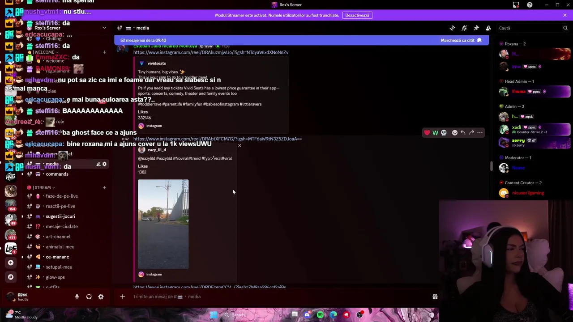Collapse the STREAM category
Image resolution: width=573 pixels, height=322 pixels.
click(x=41, y=187)
